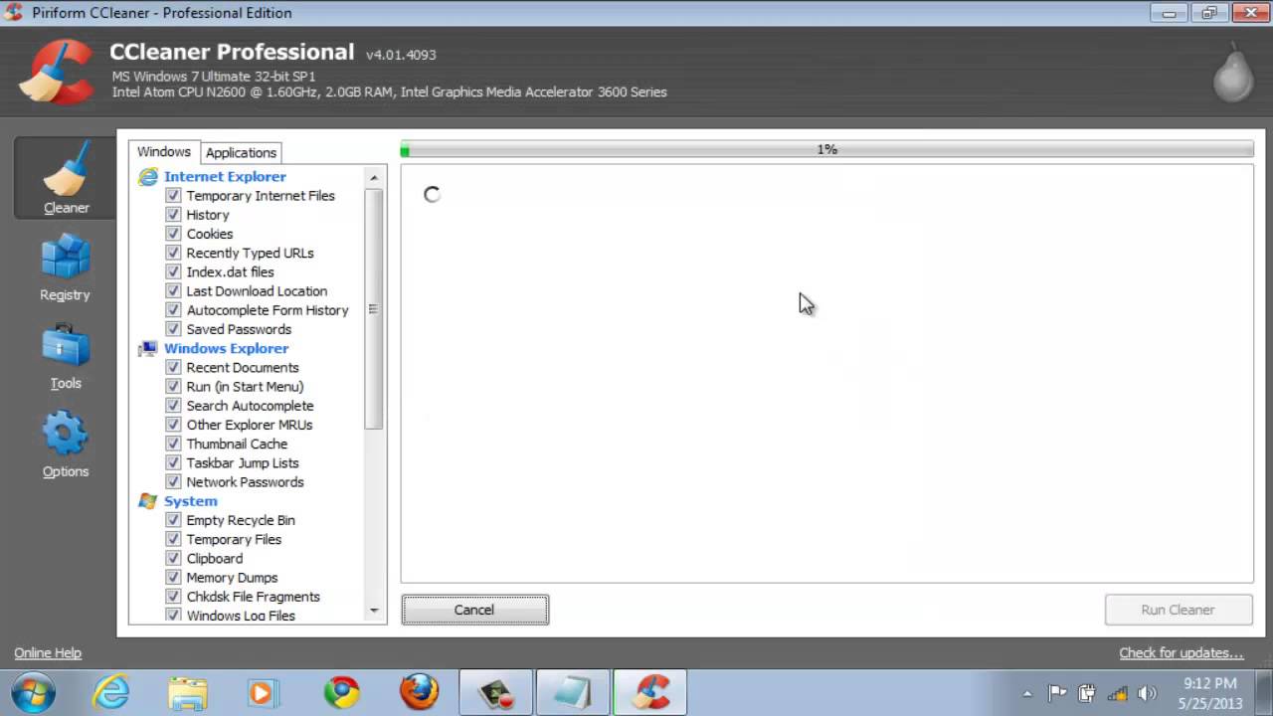This screenshot has height=716, width=1273.
Task: Click Check for updates link
Action: (1182, 653)
